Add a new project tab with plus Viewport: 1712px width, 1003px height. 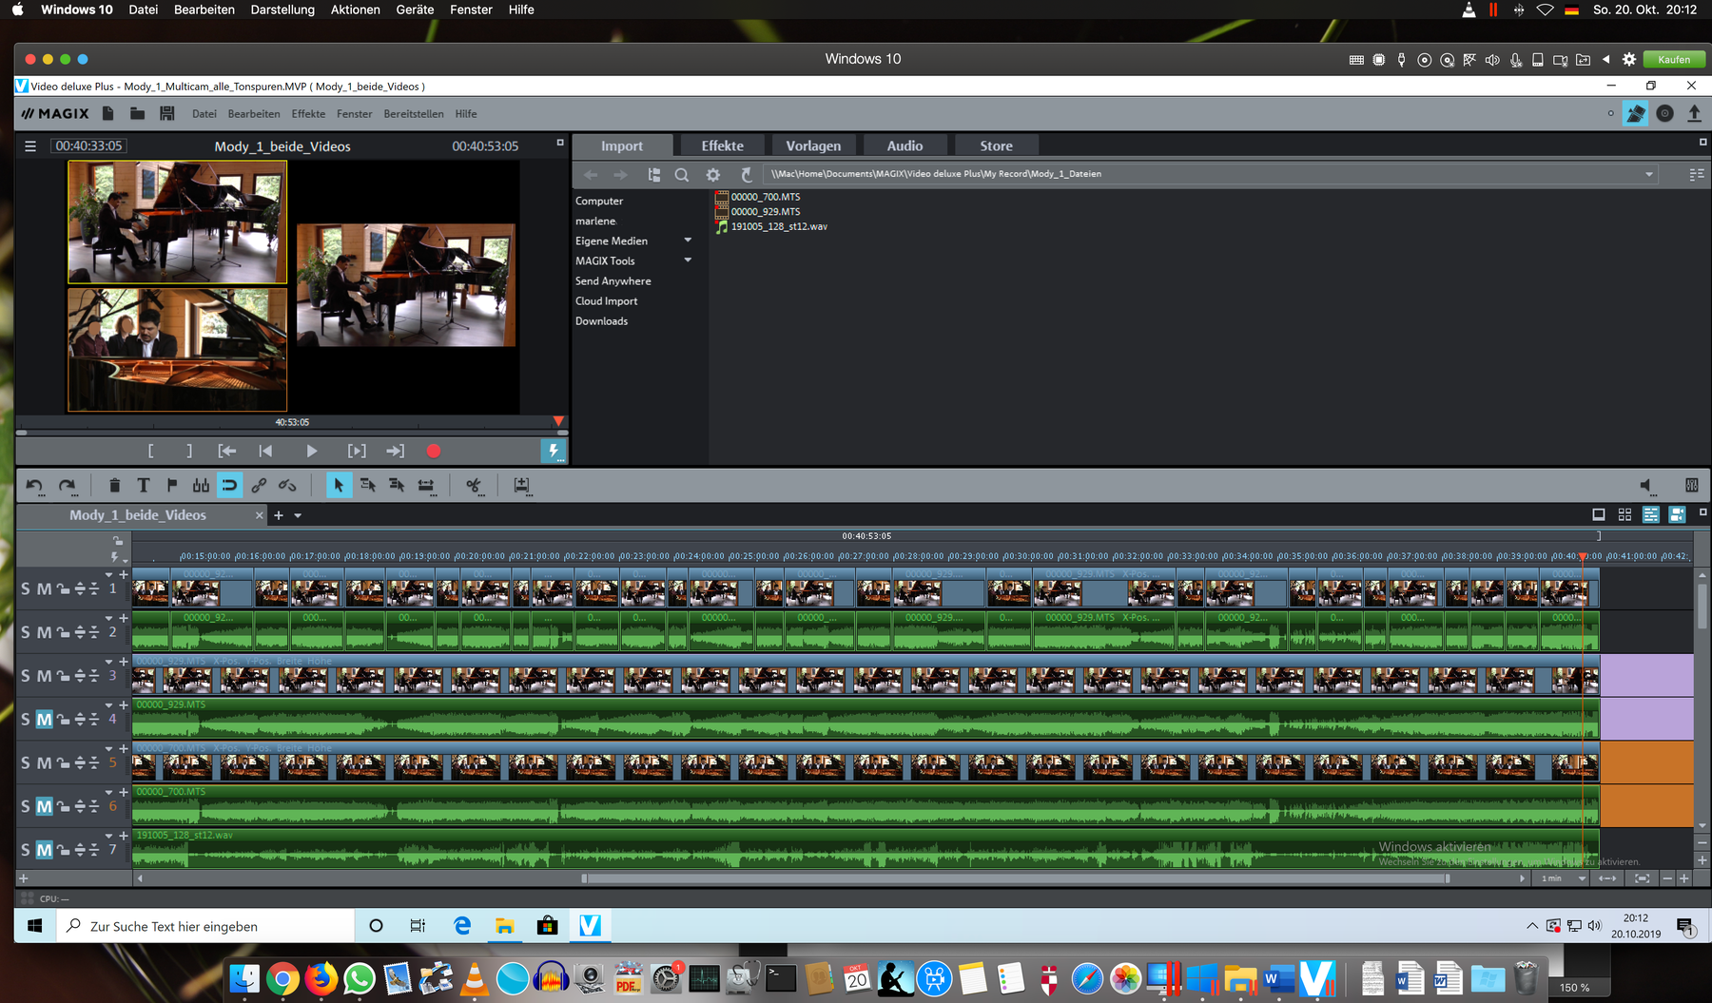[279, 515]
